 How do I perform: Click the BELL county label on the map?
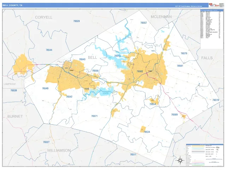93,57
